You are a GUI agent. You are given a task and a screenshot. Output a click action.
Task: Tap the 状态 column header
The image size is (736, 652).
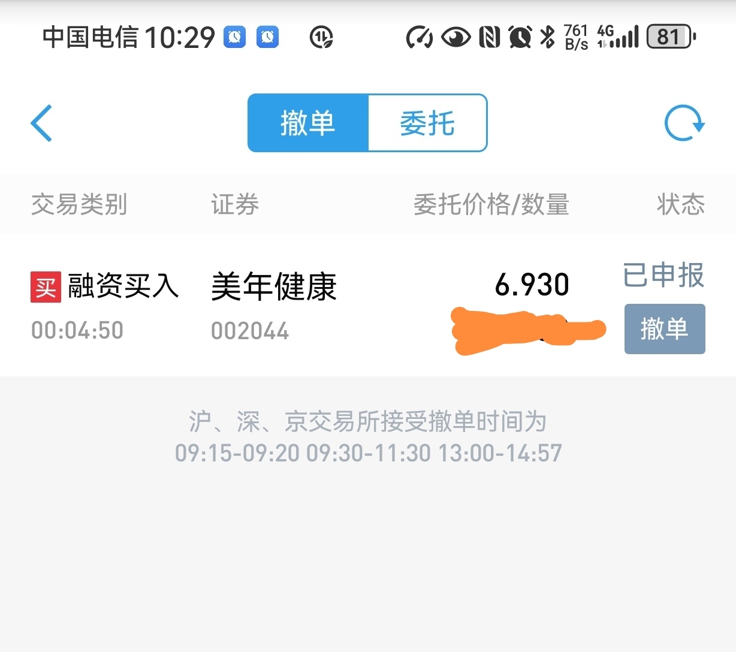[681, 204]
